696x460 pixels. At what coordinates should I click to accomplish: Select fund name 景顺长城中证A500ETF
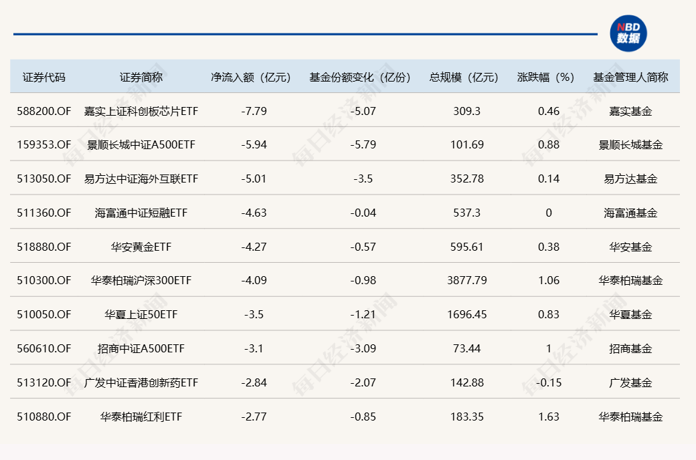pyautogui.click(x=141, y=144)
